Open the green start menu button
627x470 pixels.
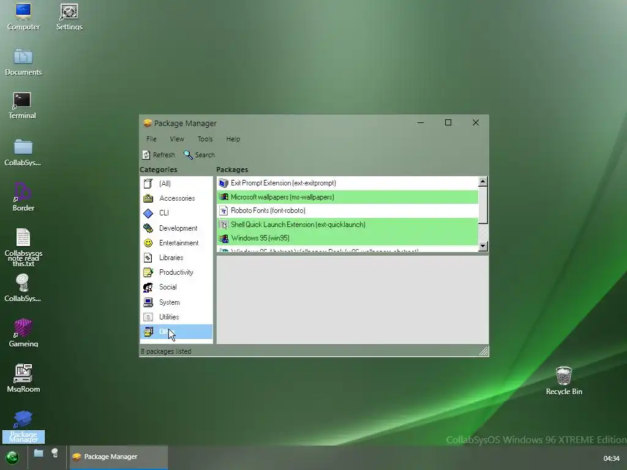(x=12, y=457)
